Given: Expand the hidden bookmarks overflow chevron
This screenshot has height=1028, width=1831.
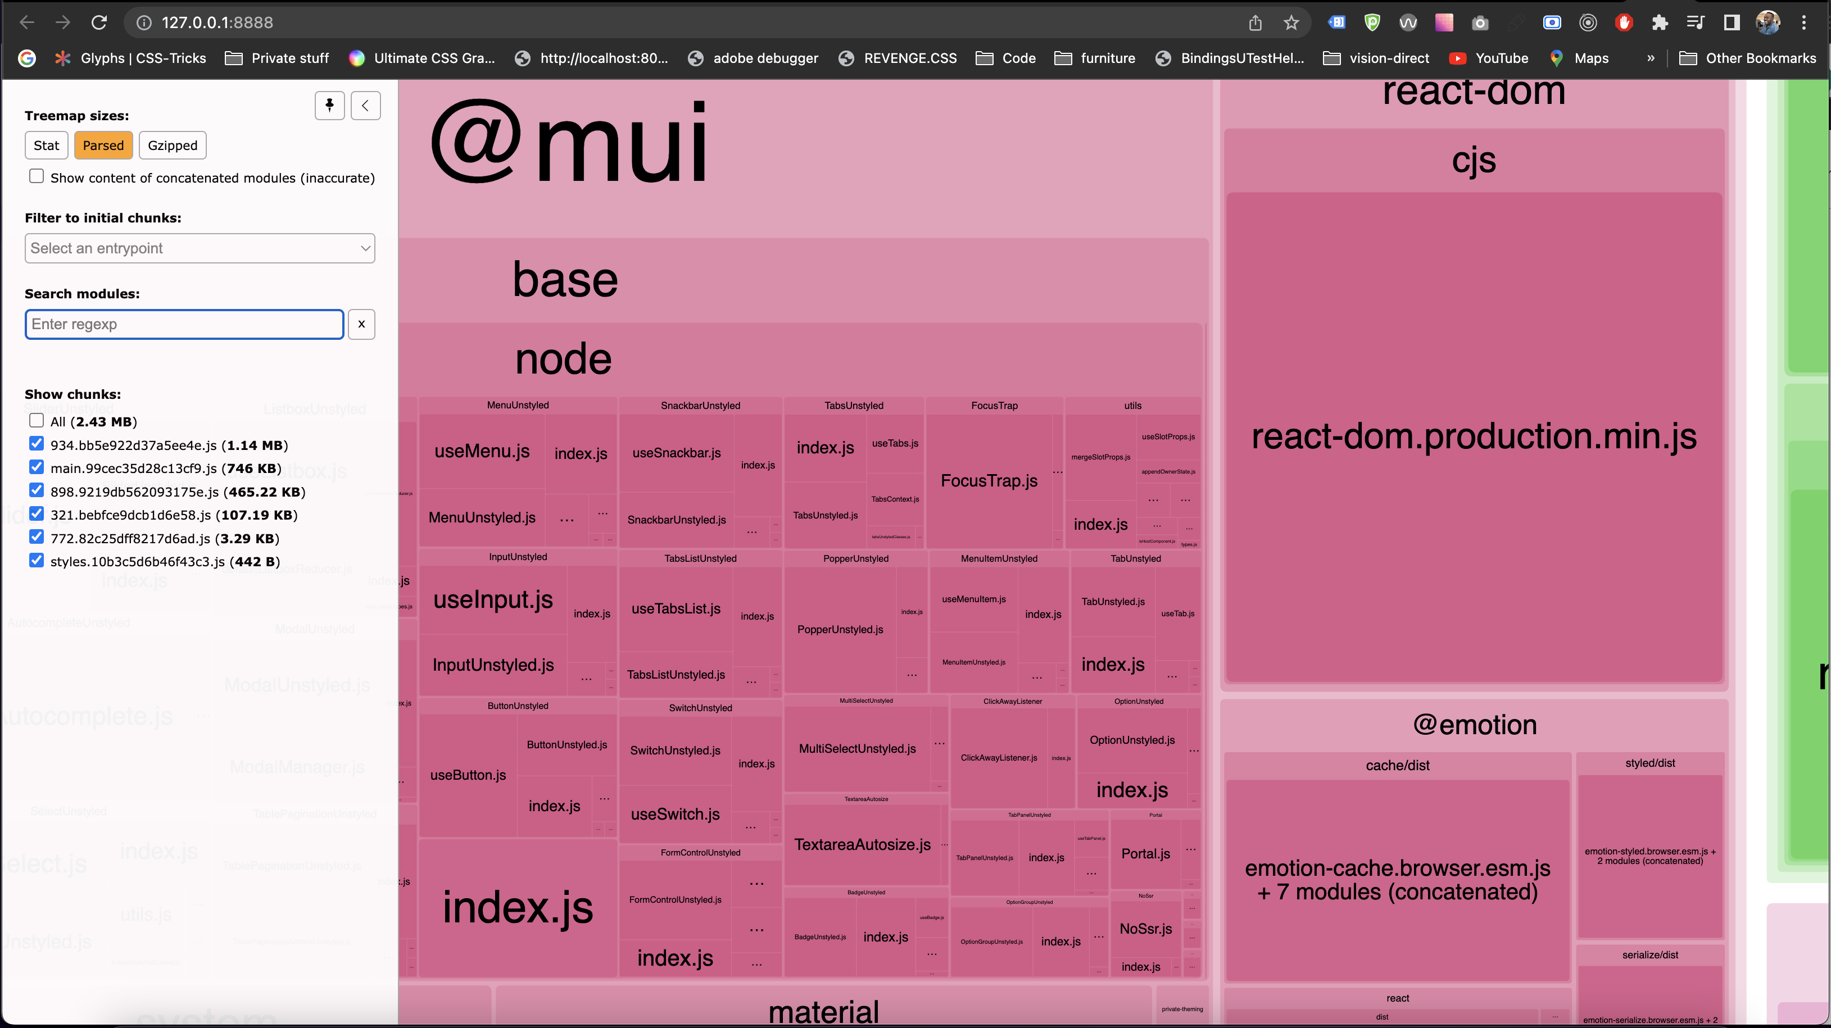Looking at the screenshot, I should [1651, 58].
